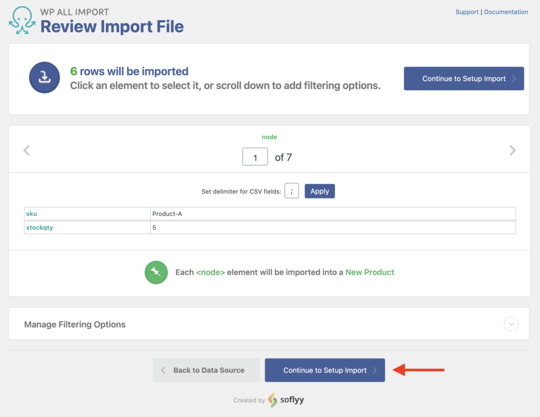This screenshot has height=417, width=540.
Task: Expand the Manage Filtering Options section
Action: tap(74, 324)
